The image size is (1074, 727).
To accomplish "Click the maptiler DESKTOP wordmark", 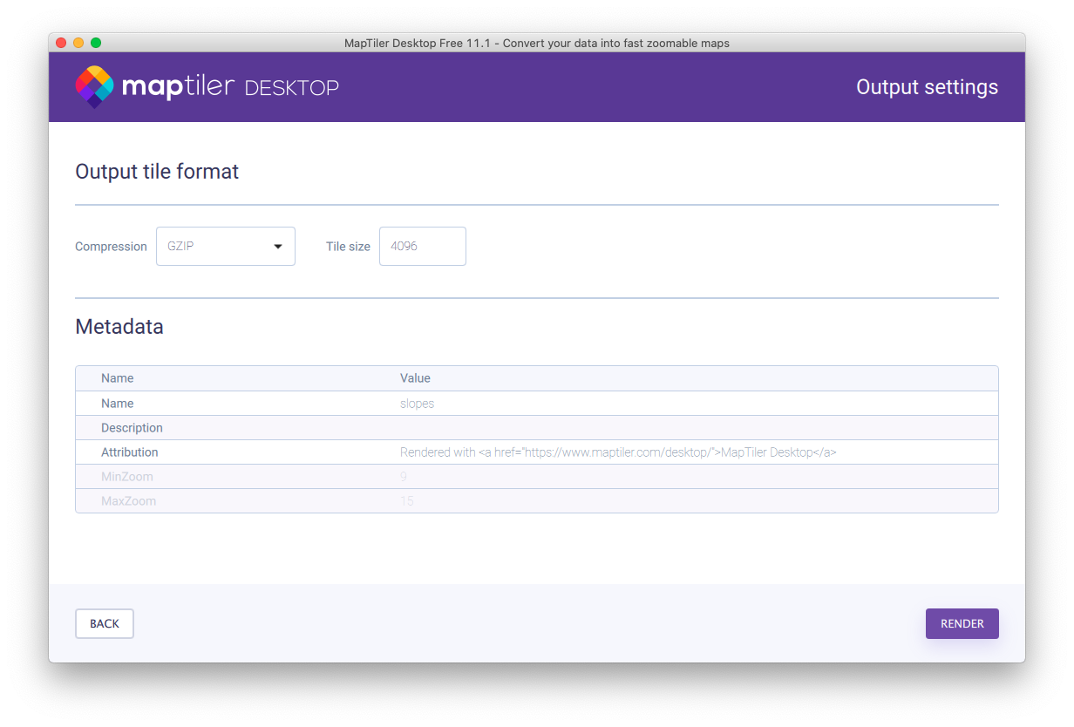I will pos(230,87).
